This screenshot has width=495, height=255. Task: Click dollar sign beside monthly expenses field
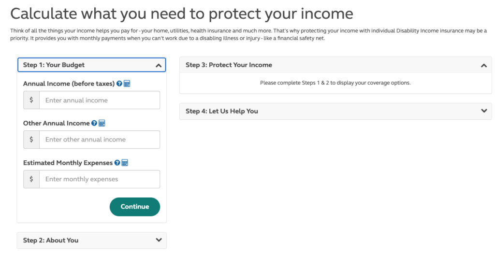pyautogui.click(x=31, y=179)
